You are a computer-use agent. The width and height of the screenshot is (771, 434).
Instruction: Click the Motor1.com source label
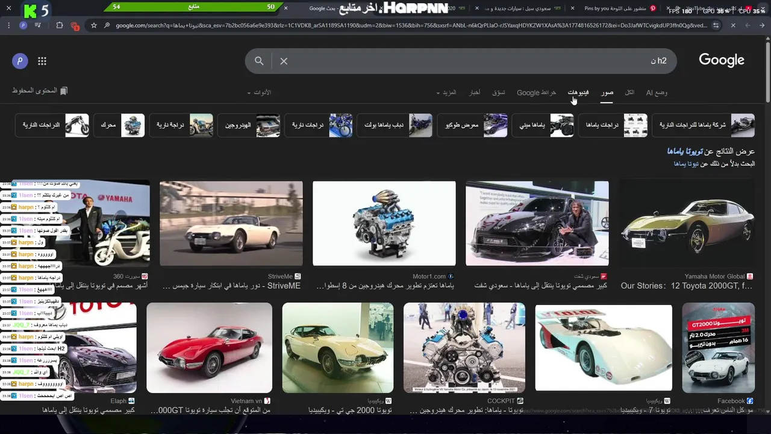click(429, 277)
